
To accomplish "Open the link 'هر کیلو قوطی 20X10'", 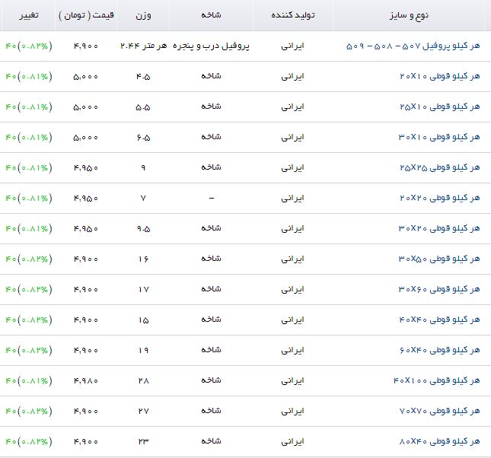I will (x=440, y=77).
